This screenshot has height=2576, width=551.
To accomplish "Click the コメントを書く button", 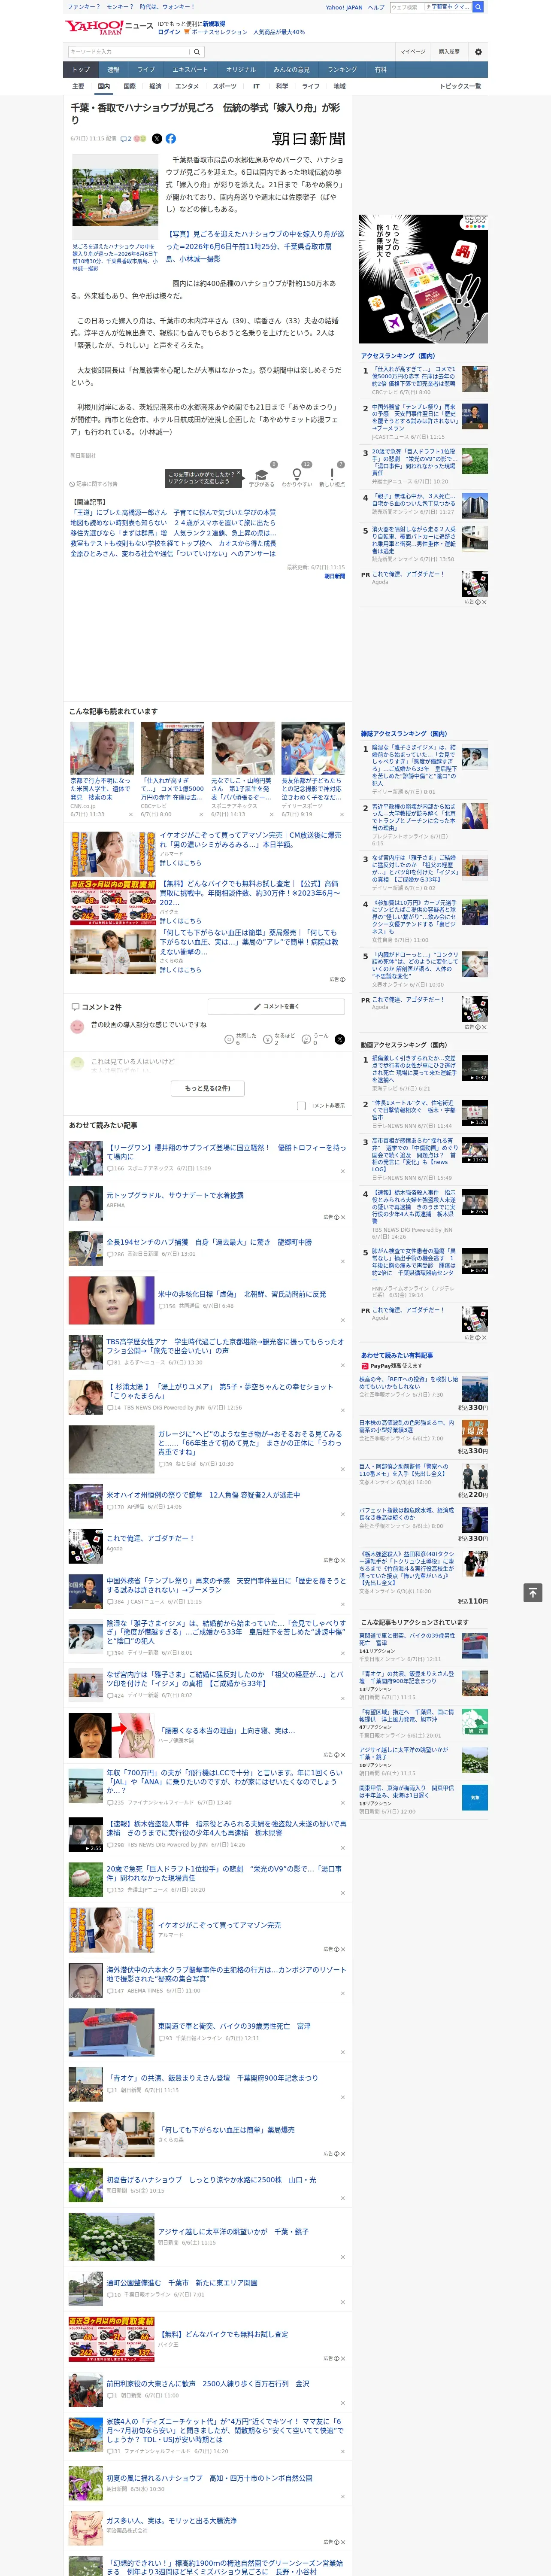I will tap(276, 1007).
